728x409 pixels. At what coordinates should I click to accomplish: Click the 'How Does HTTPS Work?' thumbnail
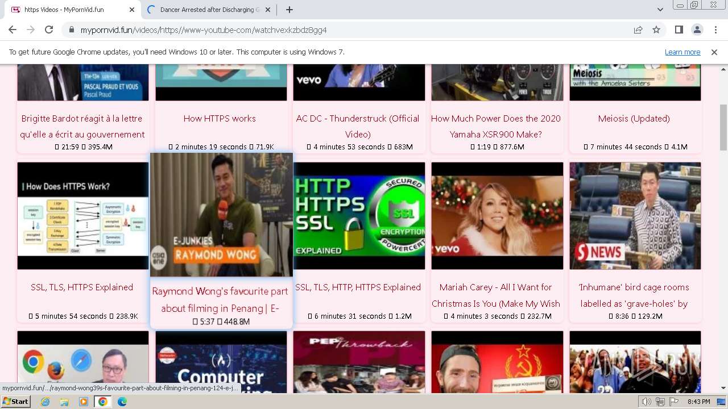tap(83, 216)
